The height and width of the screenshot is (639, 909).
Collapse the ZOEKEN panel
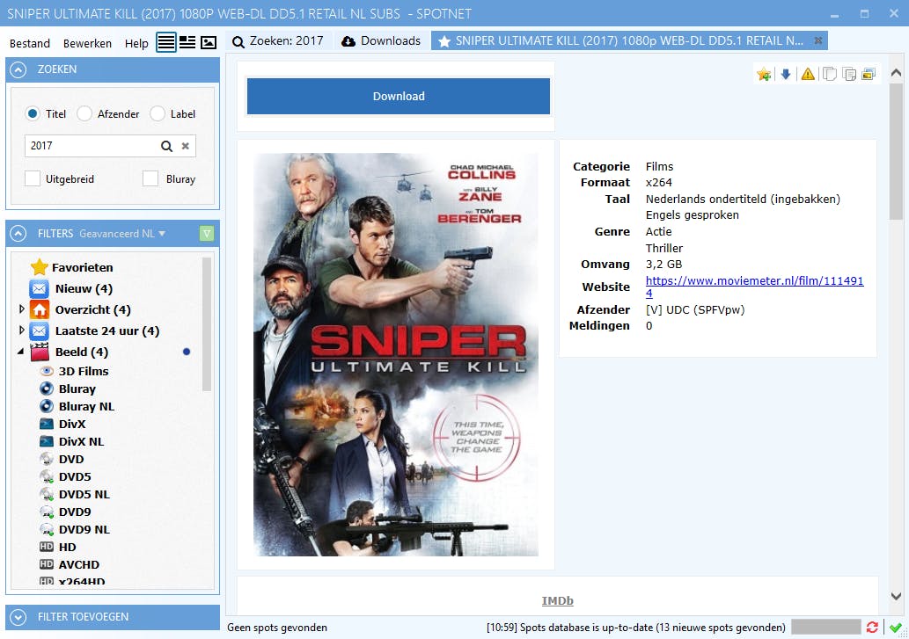18,69
